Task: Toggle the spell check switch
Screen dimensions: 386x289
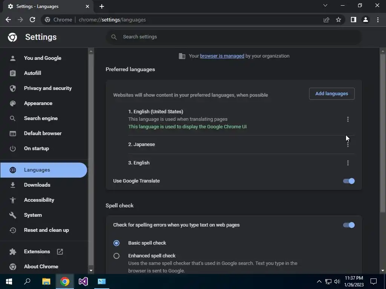Action: pyautogui.click(x=349, y=225)
